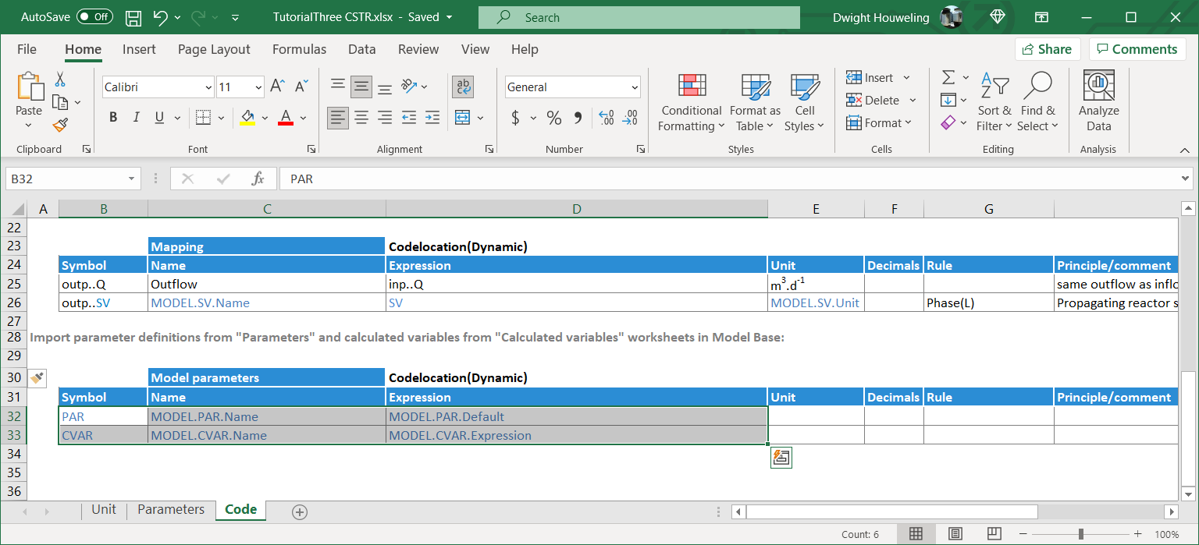Click the Merge & Center icon
1199x545 pixels.
pyautogui.click(x=462, y=118)
